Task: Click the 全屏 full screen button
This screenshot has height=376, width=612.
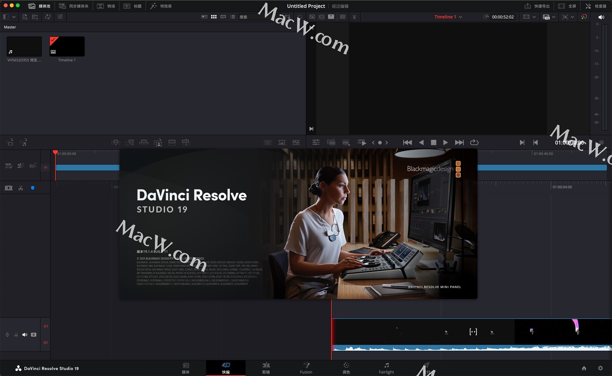Action: [567, 6]
